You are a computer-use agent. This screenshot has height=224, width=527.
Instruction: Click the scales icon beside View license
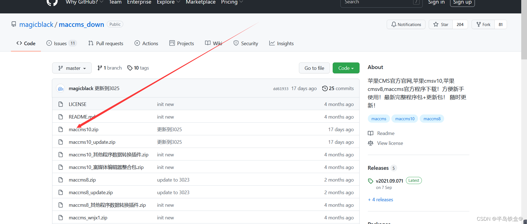pyautogui.click(x=371, y=143)
